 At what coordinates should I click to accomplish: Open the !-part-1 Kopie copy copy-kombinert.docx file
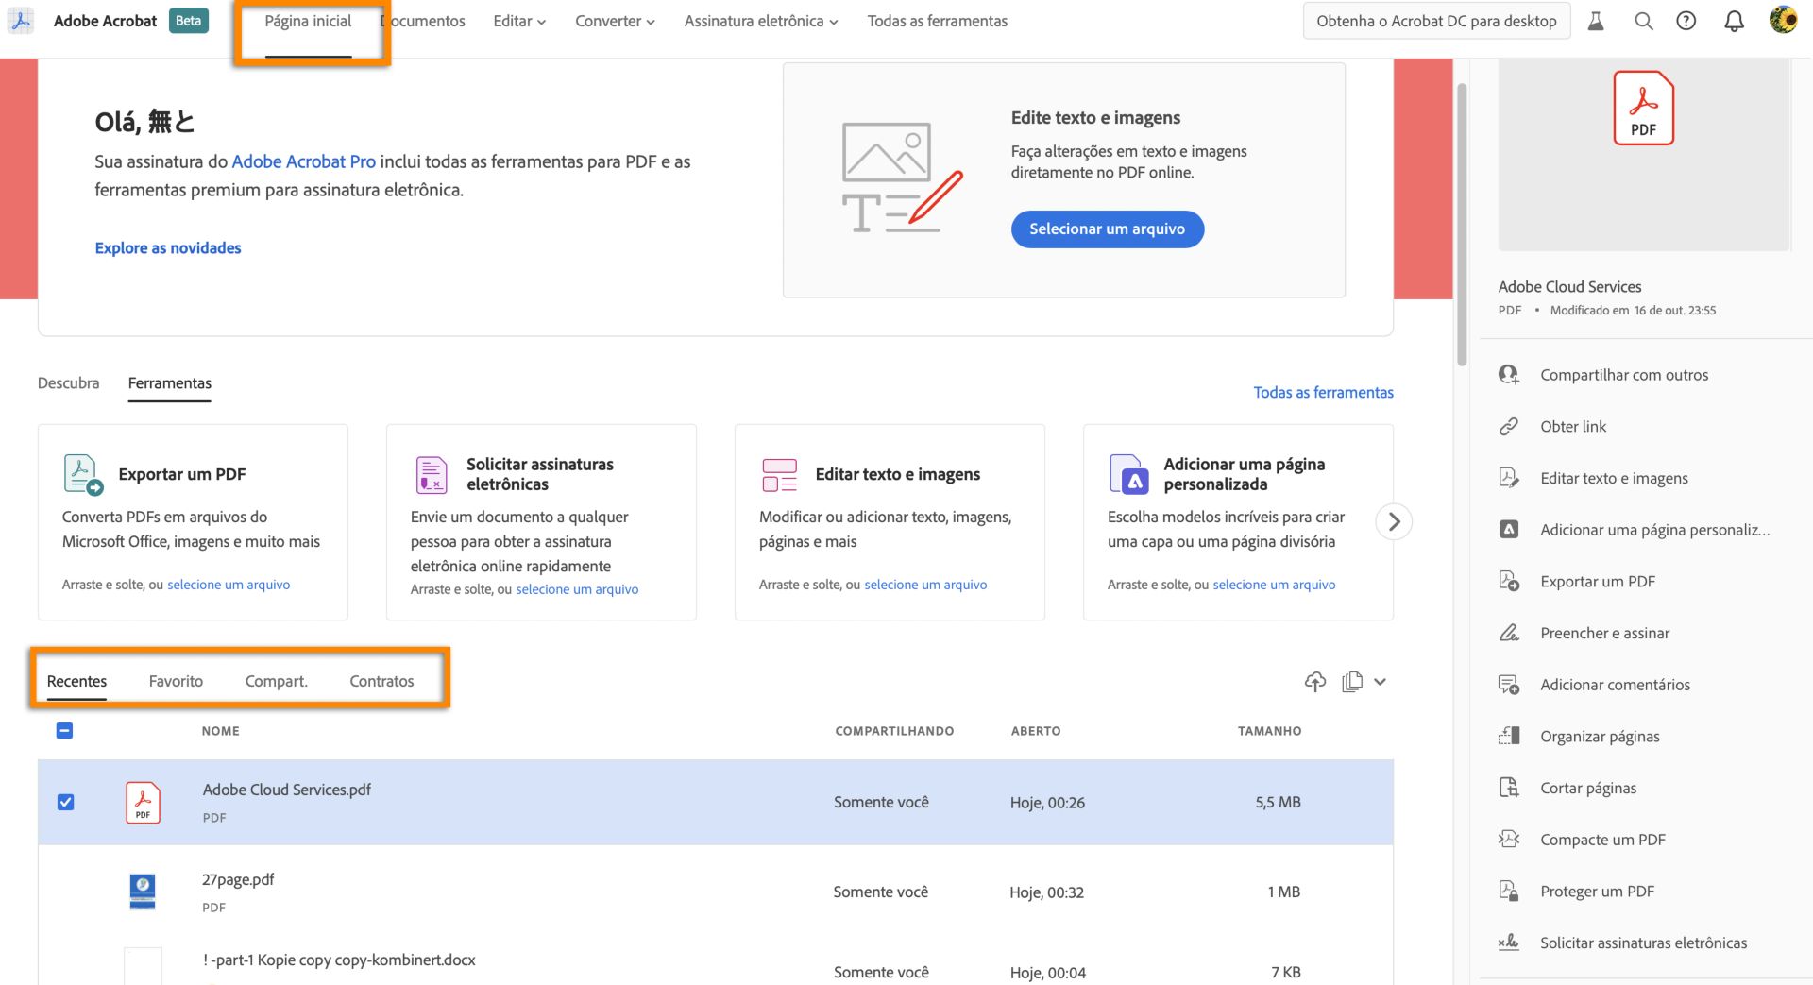339,960
